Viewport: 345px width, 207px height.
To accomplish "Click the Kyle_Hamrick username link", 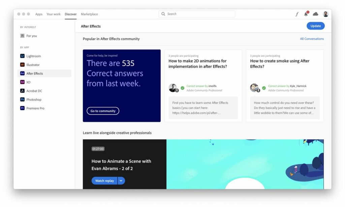I will click(298, 86).
